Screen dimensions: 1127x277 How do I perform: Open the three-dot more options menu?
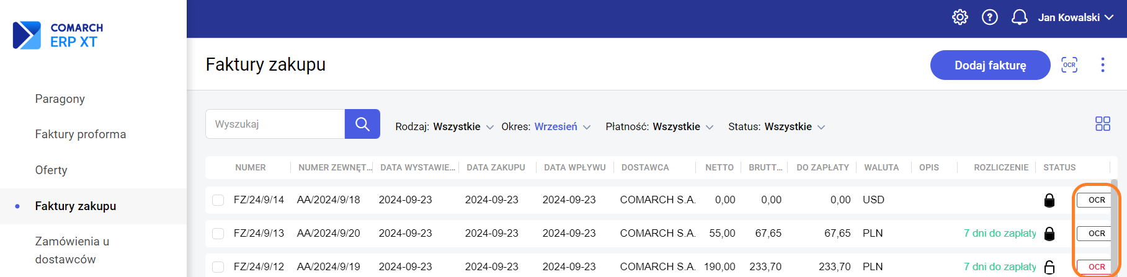1102,65
